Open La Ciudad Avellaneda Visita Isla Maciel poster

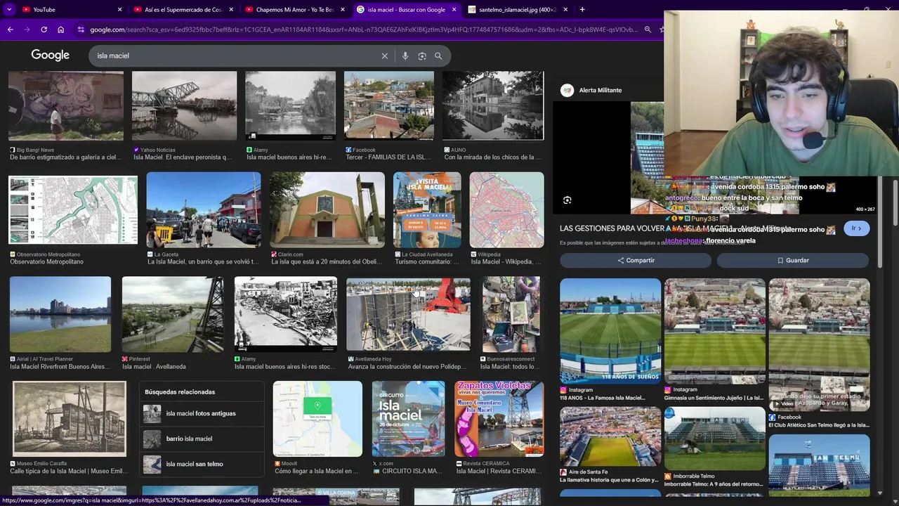coord(427,209)
